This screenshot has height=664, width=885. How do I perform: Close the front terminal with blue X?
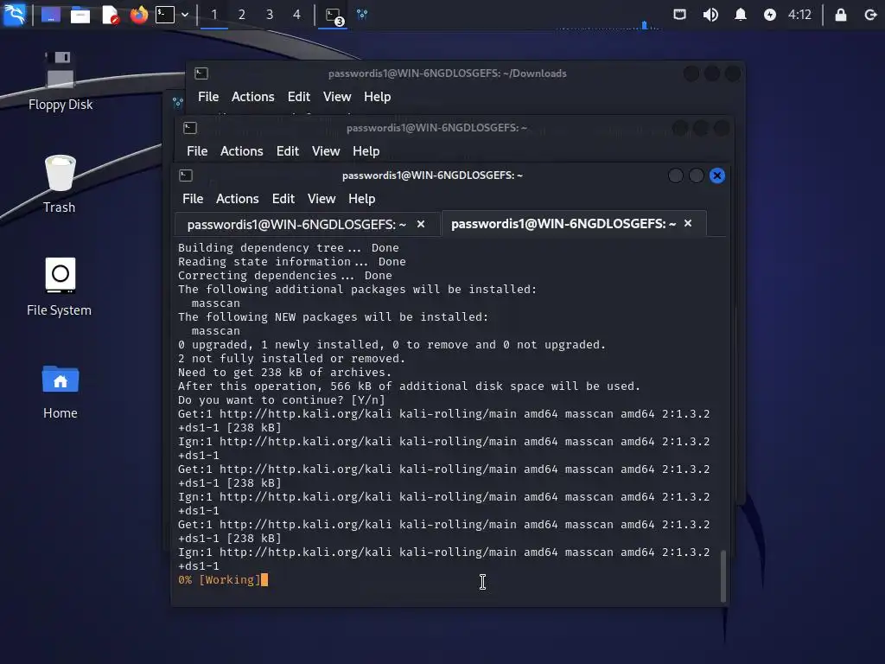click(716, 176)
